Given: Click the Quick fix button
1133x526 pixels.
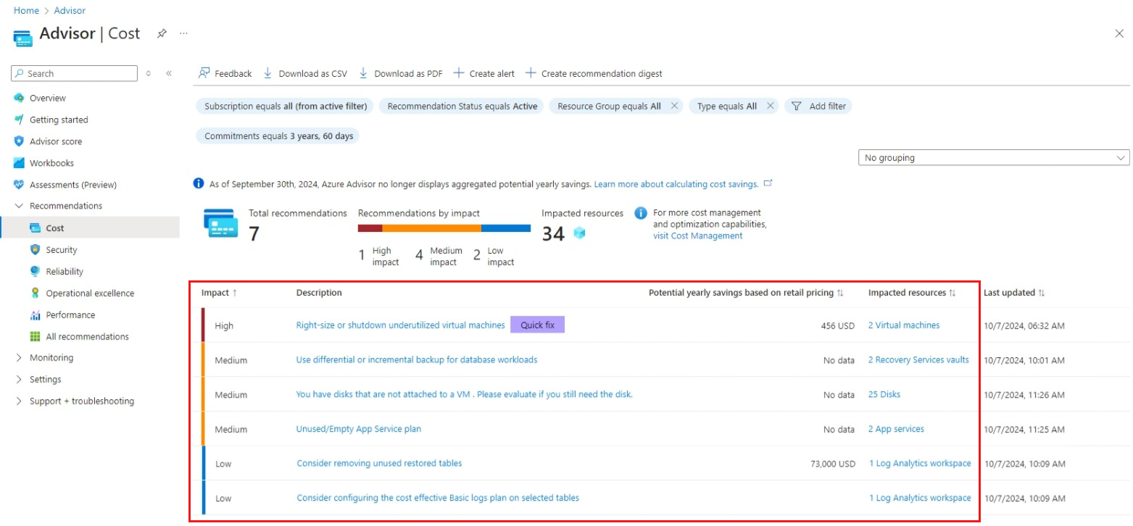Looking at the screenshot, I should pyautogui.click(x=537, y=325).
